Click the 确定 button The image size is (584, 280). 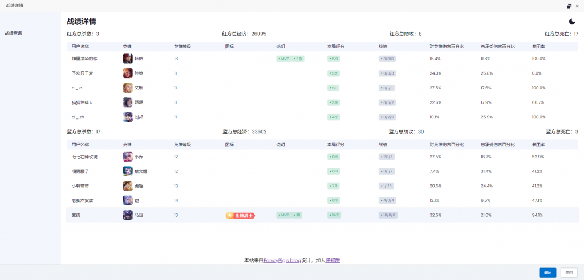(x=547, y=273)
